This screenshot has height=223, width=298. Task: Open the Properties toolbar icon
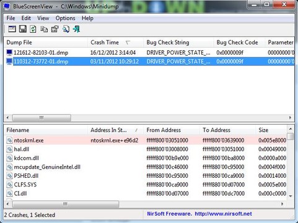(55, 29)
